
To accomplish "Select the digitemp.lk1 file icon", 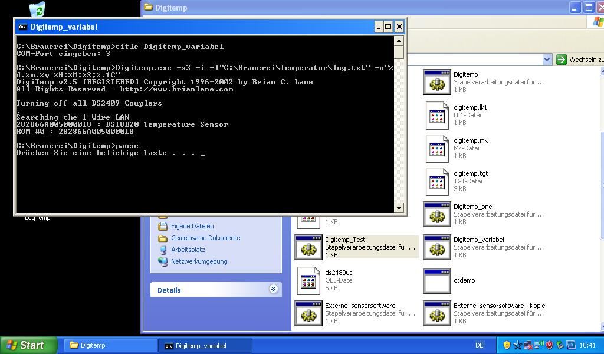I will 436,115.
